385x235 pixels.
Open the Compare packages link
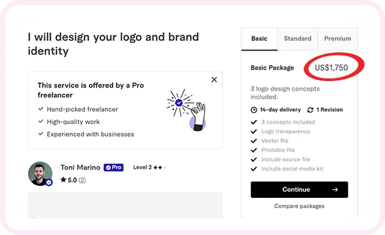[299, 206]
